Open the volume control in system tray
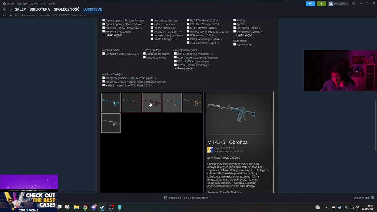The width and height of the screenshot is (377, 212). 357,207
